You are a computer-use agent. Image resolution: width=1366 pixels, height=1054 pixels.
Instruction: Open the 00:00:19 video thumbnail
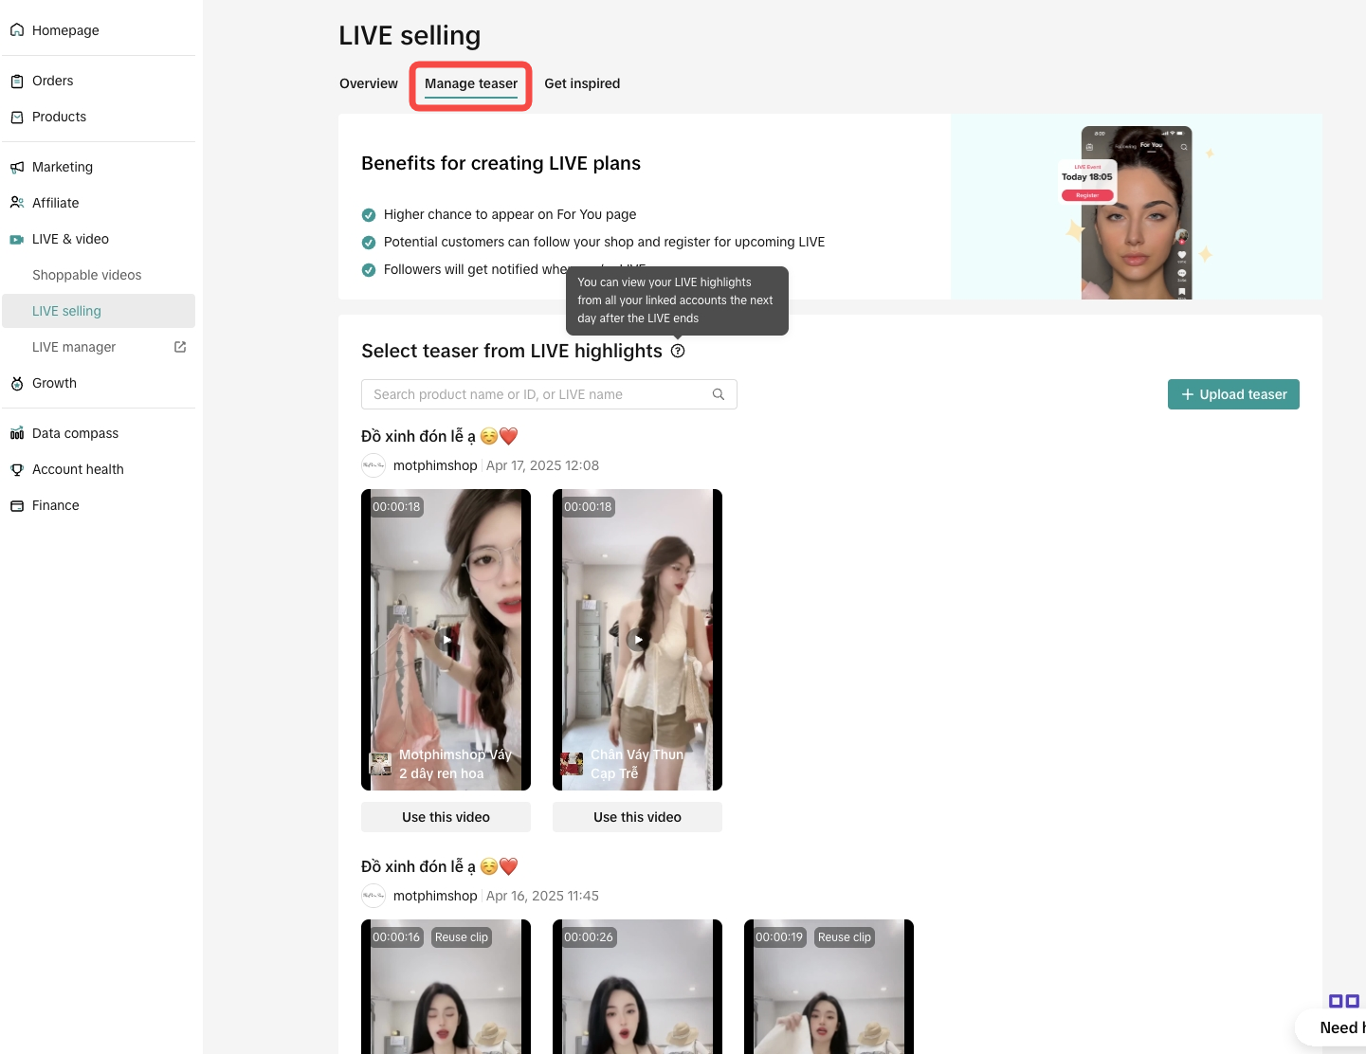click(829, 987)
